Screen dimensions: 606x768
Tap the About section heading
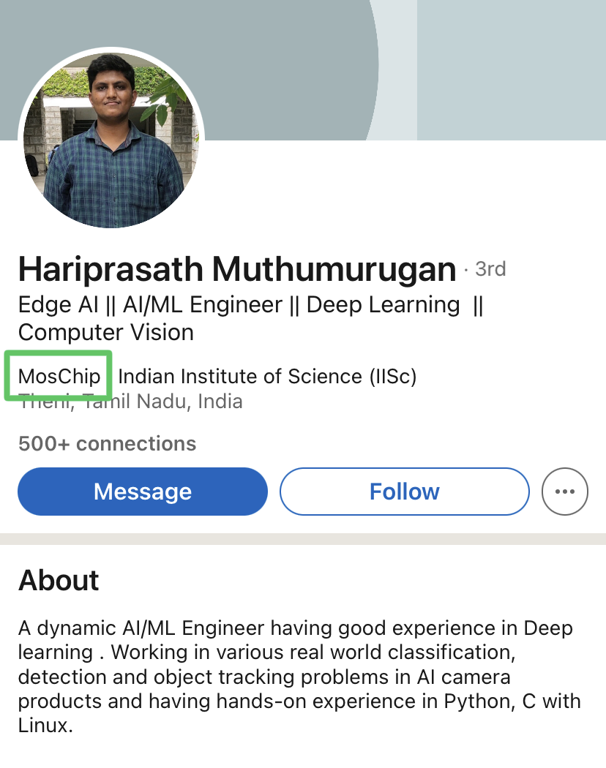[x=59, y=580]
